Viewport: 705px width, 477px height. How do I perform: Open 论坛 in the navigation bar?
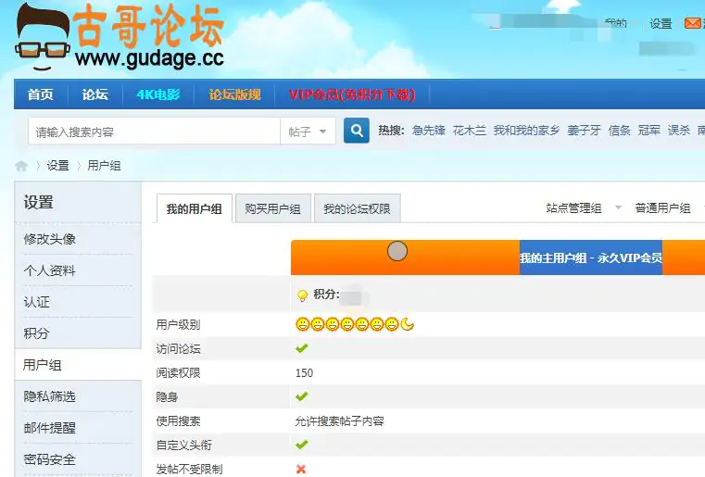(x=94, y=94)
